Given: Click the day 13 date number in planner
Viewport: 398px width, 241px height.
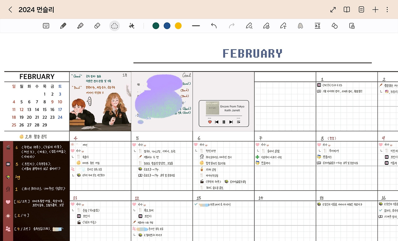Looking at the screenshot, I should tap(199, 198).
